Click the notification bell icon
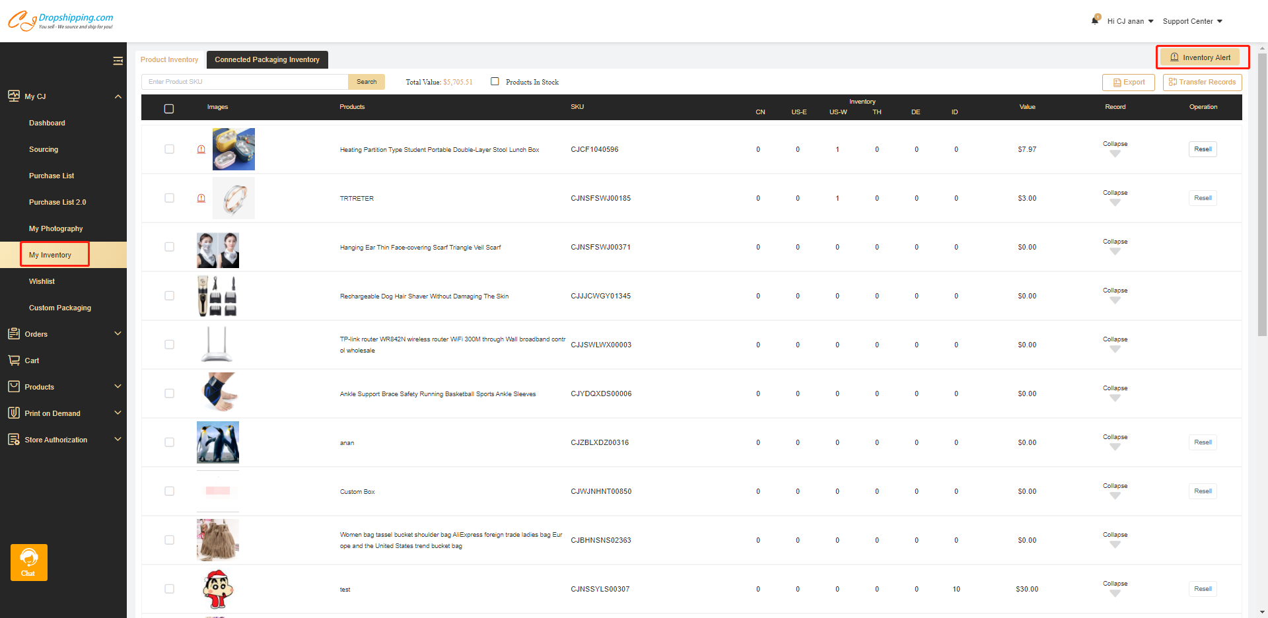 tap(1095, 20)
